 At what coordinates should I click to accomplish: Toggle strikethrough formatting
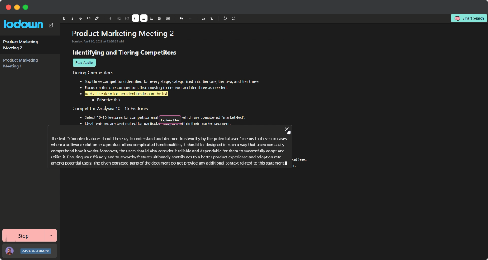click(81, 18)
